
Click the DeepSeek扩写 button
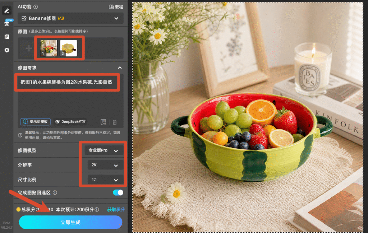[x=70, y=122]
